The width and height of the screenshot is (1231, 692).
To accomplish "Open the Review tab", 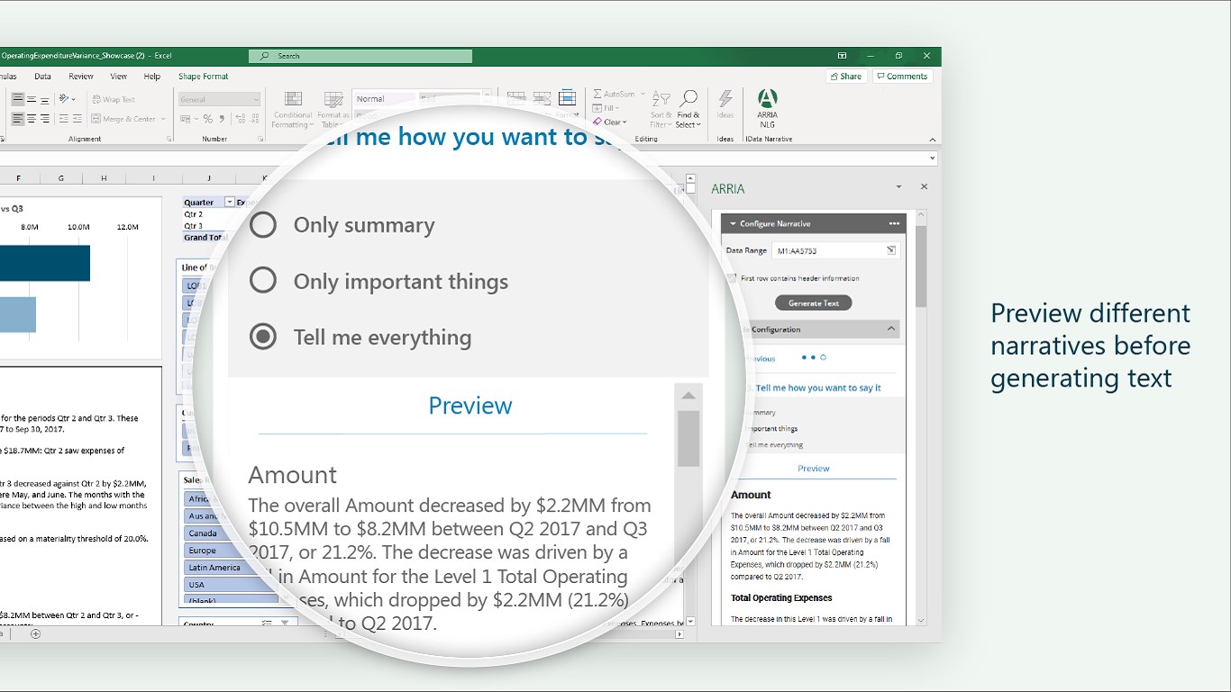I will (x=81, y=77).
